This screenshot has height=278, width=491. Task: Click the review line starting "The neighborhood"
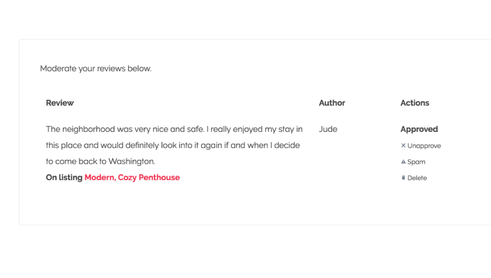click(x=174, y=129)
